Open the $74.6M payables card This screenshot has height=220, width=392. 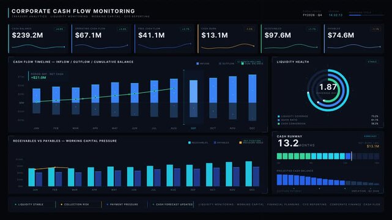(354, 38)
